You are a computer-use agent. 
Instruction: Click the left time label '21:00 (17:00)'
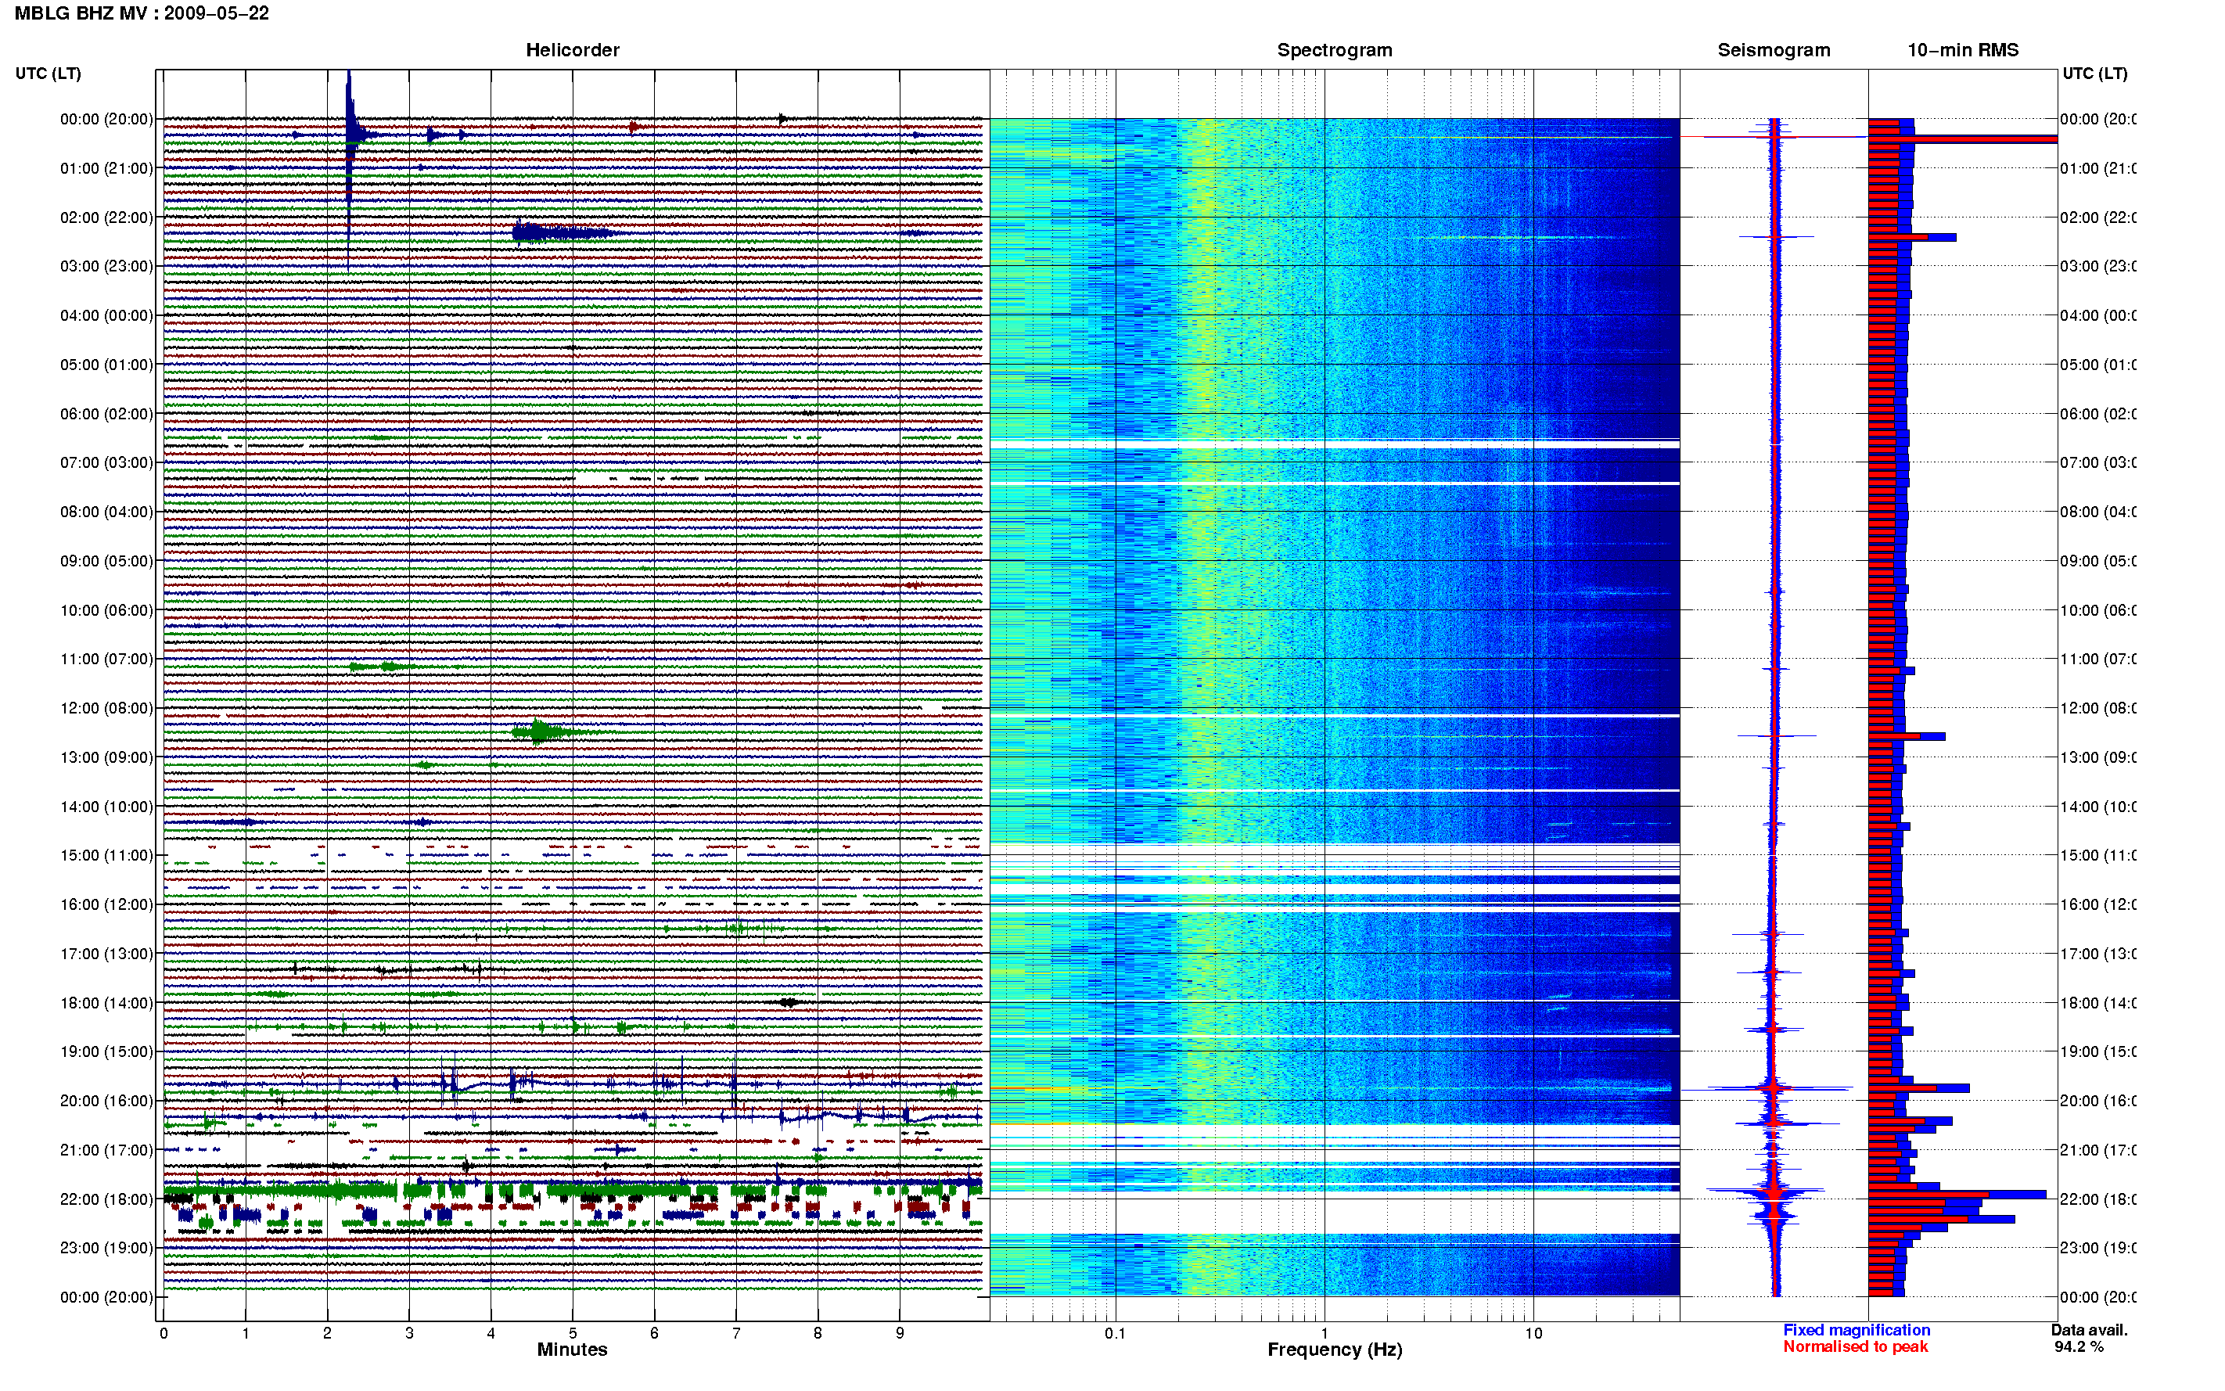coord(106,1150)
